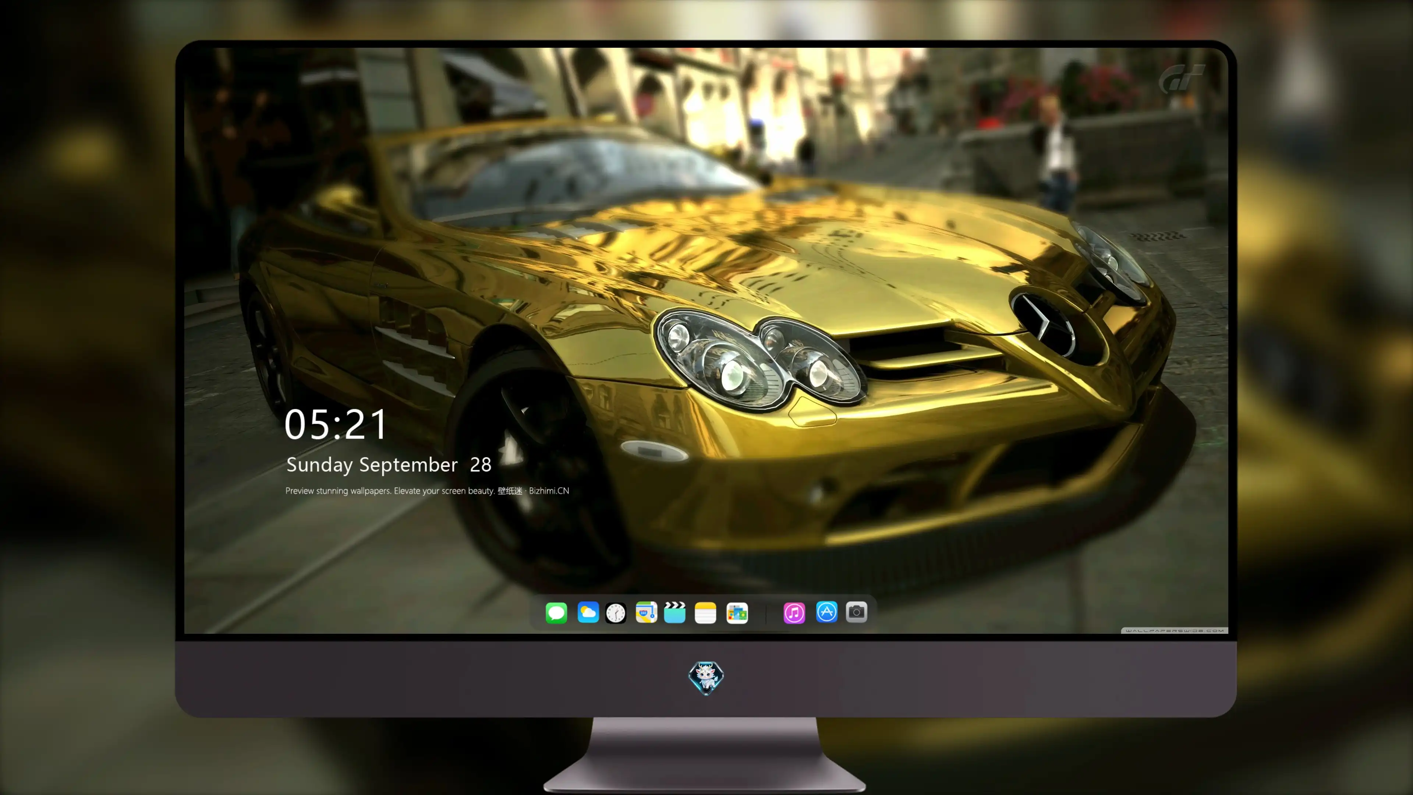Viewport: 1413px width, 795px height.
Task: Click the Bizhimi.CN wallpaper caption text
Action: [x=427, y=491]
